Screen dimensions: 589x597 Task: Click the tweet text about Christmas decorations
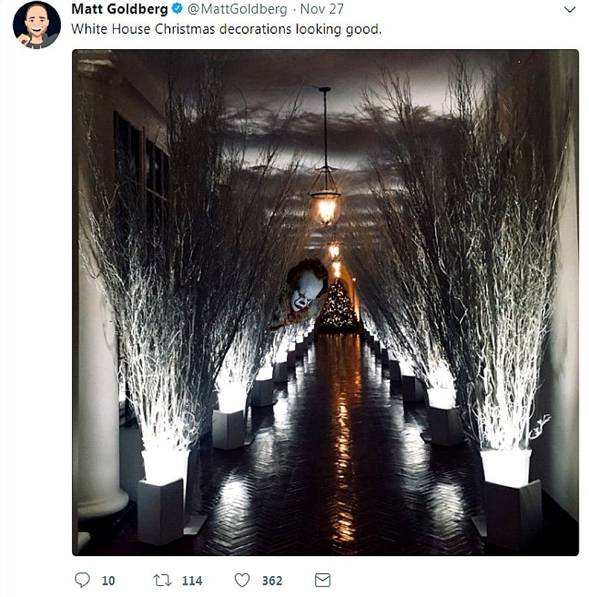pos(226,30)
